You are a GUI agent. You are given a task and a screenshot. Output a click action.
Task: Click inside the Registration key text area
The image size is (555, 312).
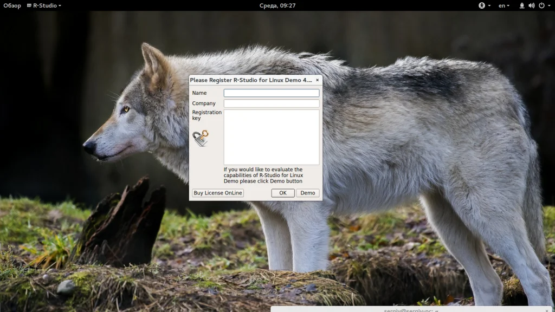pos(271,137)
